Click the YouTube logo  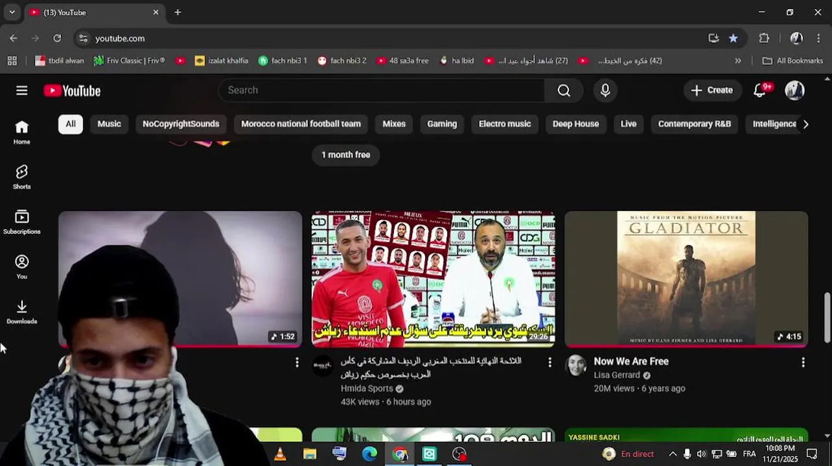click(x=72, y=91)
